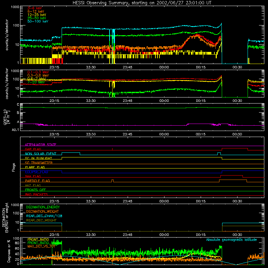Click the short PARTICLE_FLAG pulse near 23:39
Image resolution: width=268 pixels, height=268 pixels.
pos(113,181)
